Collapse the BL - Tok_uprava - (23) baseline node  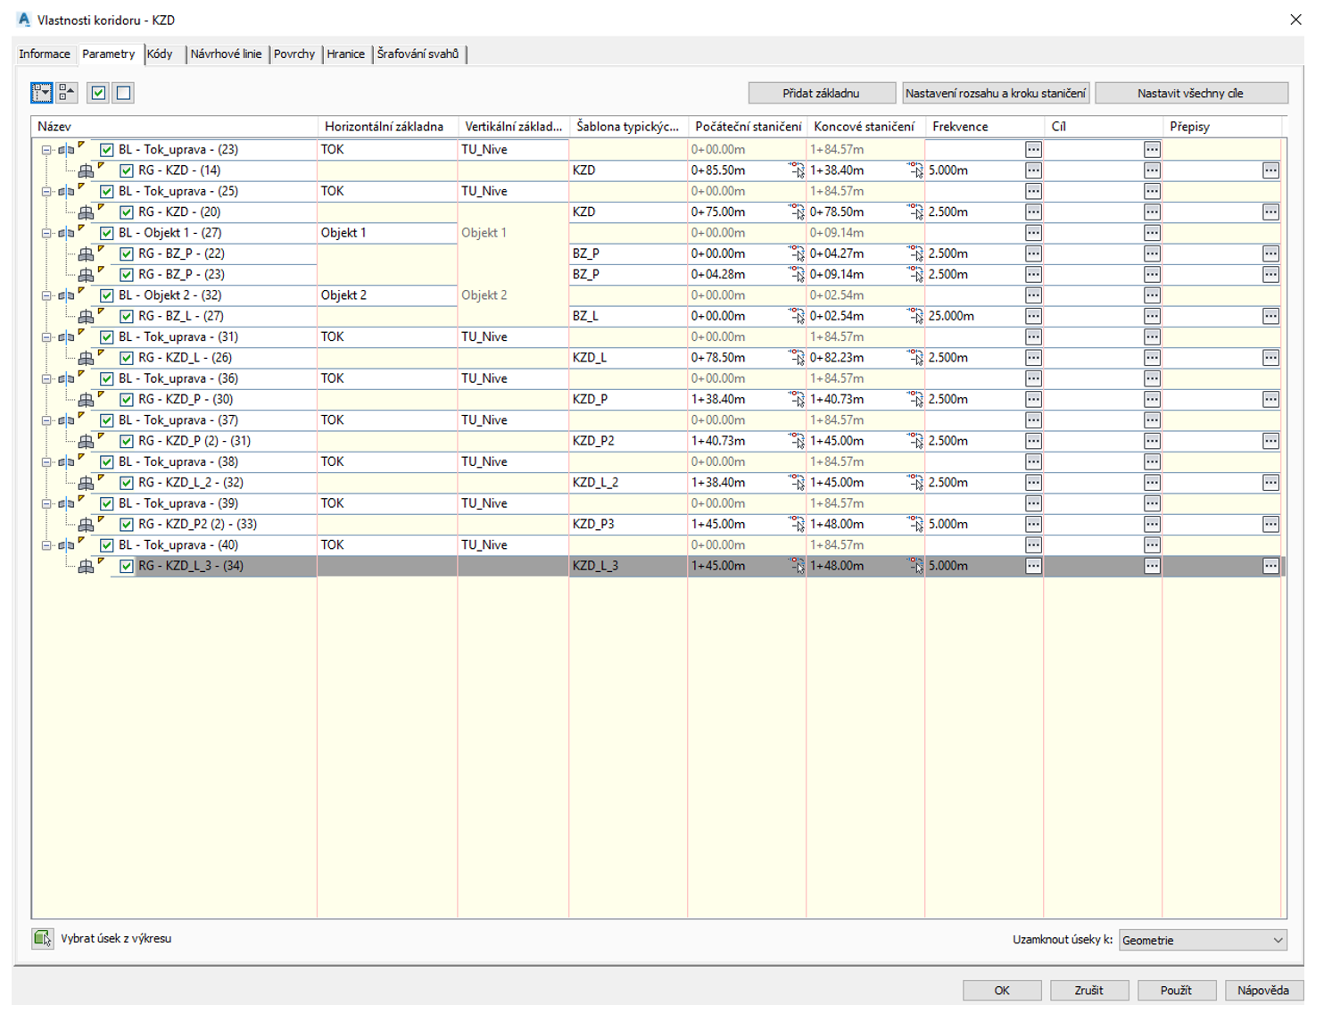pyautogui.click(x=46, y=150)
